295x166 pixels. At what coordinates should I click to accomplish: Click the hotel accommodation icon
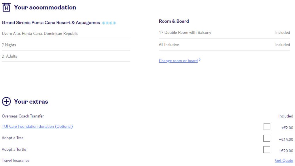pyautogui.click(x=6, y=7)
